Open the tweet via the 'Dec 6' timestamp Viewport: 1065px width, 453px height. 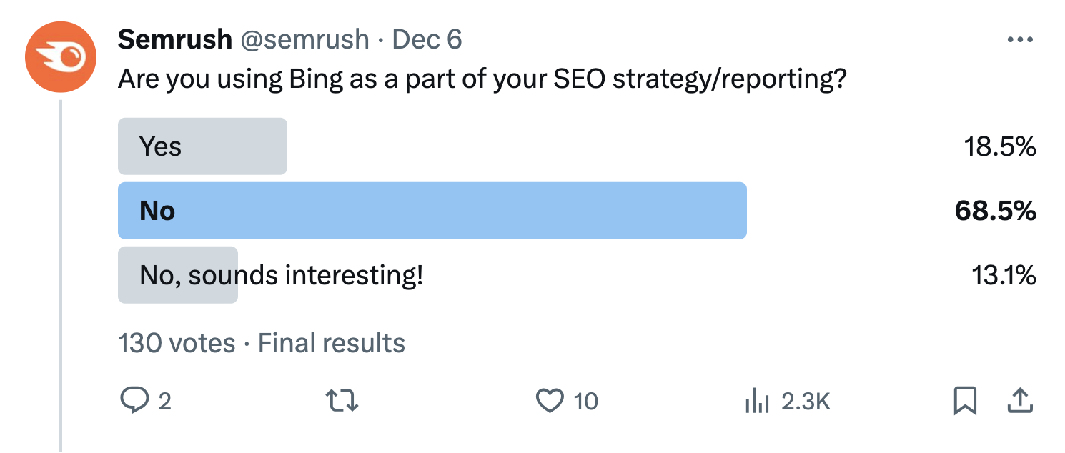427,39
